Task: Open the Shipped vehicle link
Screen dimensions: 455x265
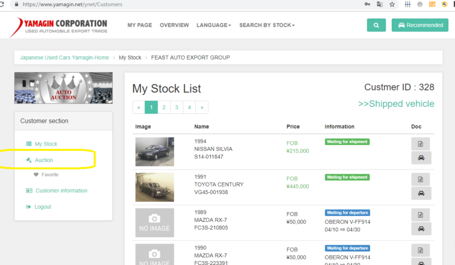Action: (396, 103)
